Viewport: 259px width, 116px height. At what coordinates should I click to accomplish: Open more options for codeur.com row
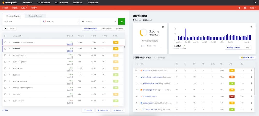[x=252, y=103]
